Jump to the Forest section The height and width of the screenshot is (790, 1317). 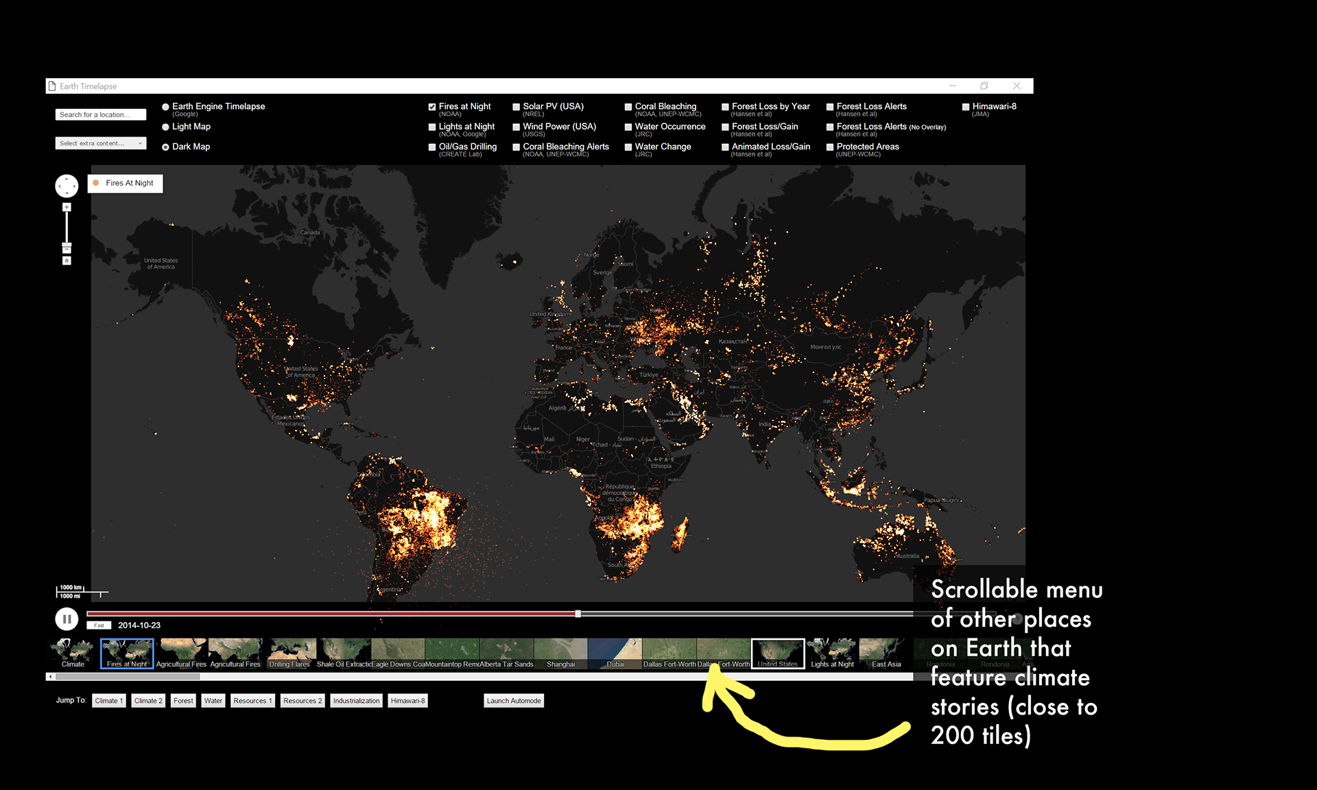[x=183, y=701]
